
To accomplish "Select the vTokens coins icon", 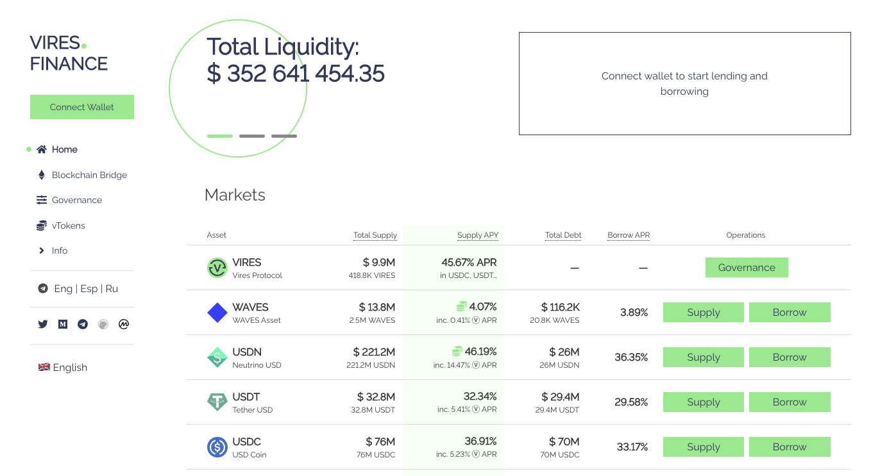I will (x=41, y=226).
